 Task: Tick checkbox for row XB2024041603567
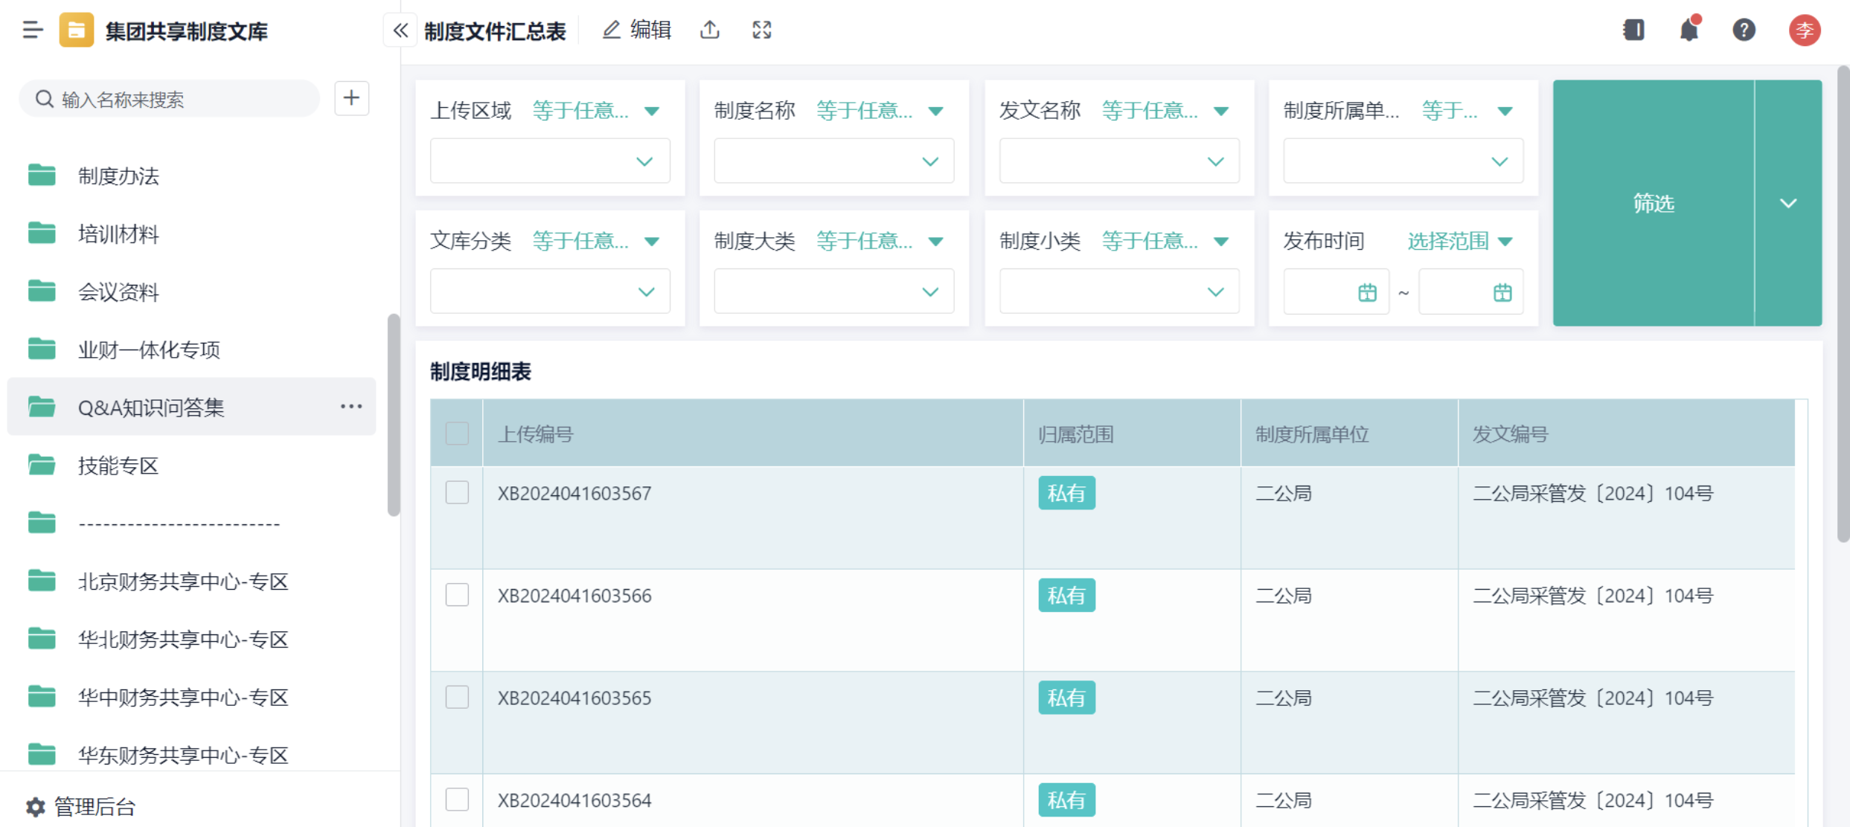(457, 492)
